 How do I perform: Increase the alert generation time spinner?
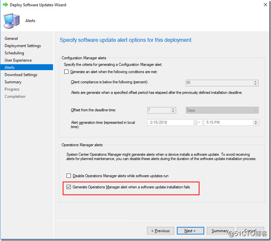256,121
